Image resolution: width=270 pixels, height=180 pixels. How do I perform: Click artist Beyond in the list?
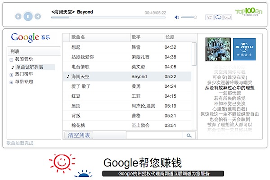(x=139, y=76)
